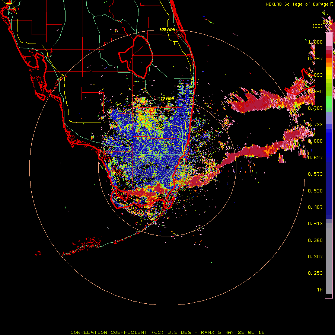The width and height of the screenshot is (335, 335).
Task: Pick the yellow segment of the color bar
Action: (x=329, y=73)
